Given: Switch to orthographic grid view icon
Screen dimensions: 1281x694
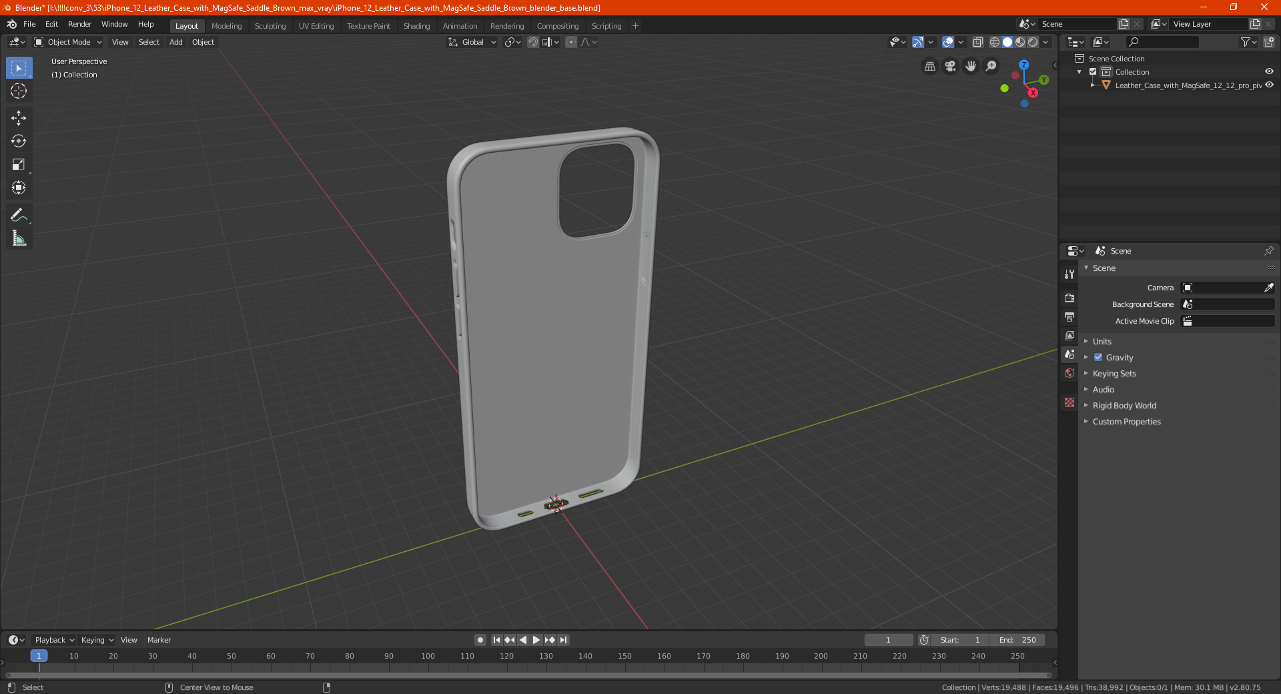Looking at the screenshot, I should click(929, 66).
